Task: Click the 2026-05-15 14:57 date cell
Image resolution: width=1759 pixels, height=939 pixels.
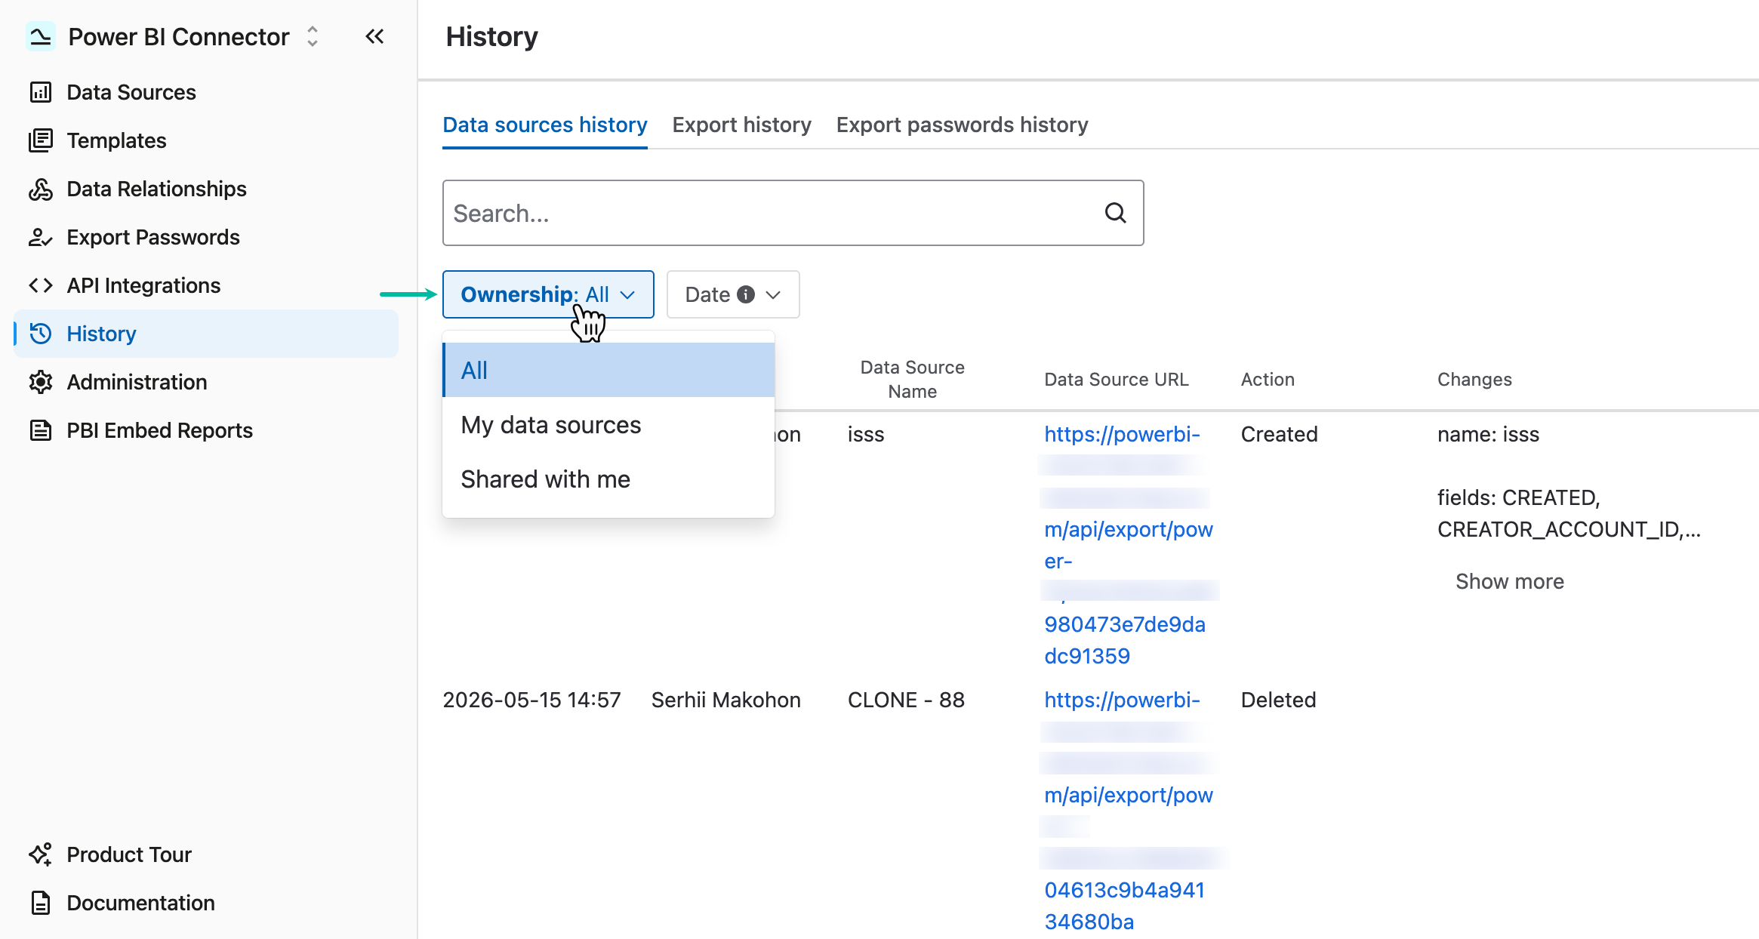Action: click(531, 700)
